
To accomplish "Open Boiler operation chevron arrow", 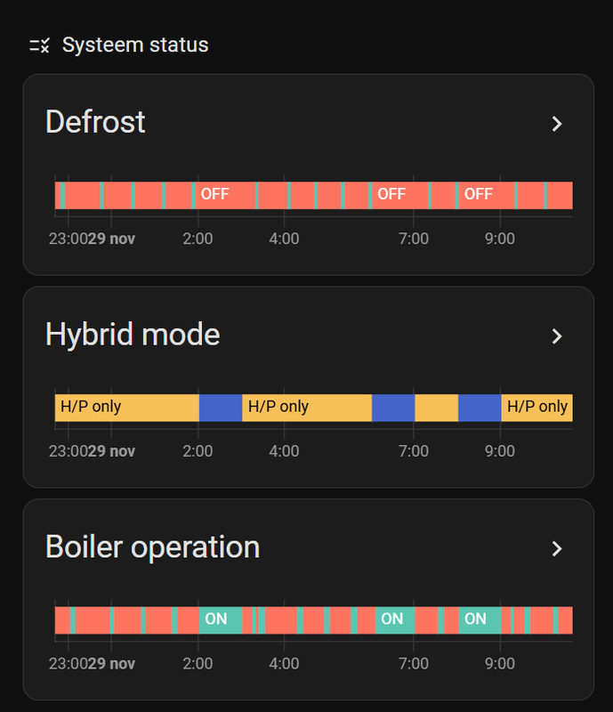I will [557, 548].
